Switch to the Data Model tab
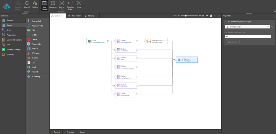276x134 pixels. point(74,16)
